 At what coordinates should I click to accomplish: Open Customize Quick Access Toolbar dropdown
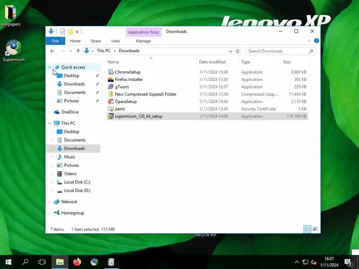(x=77, y=32)
